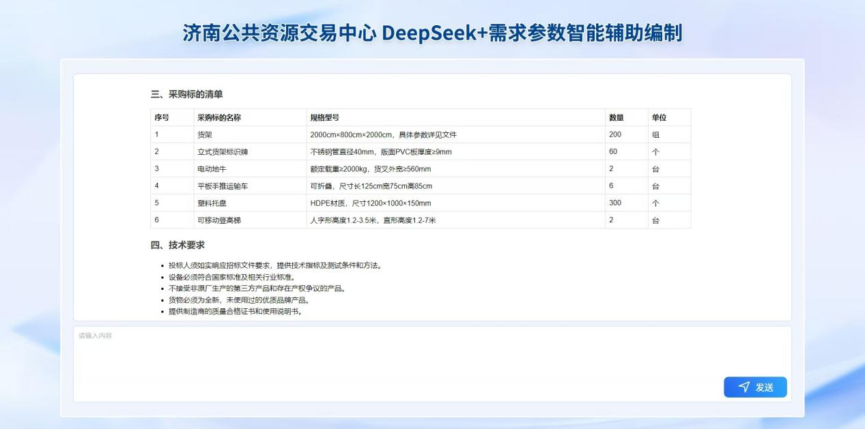Click the 序号 column header

point(162,117)
